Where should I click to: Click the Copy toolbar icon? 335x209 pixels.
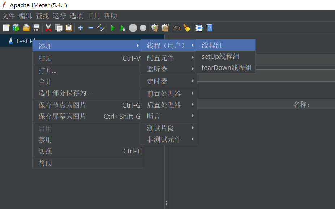pos(58,28)
